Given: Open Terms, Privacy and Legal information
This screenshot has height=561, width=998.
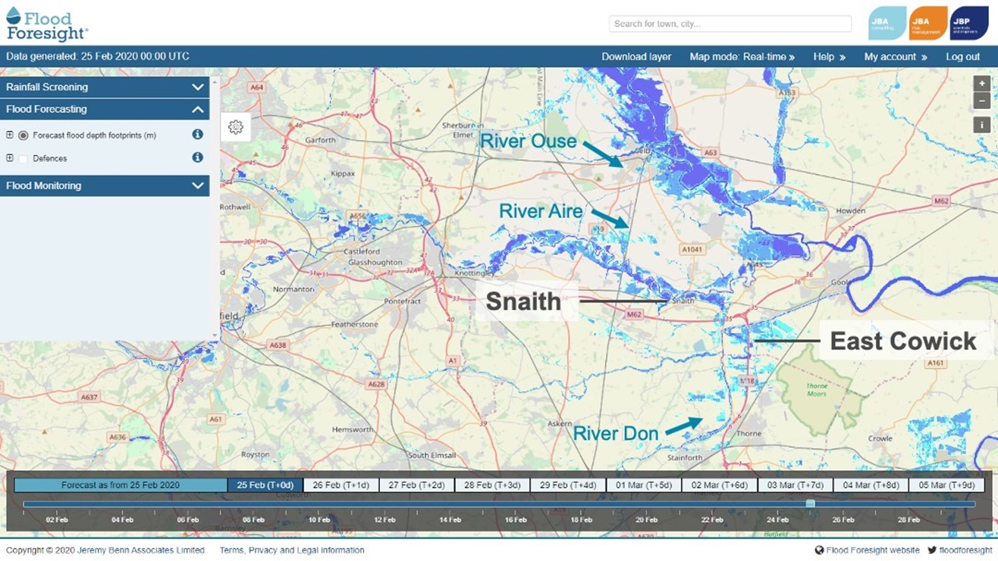Looking at the screenshot, I should (292, 550).
